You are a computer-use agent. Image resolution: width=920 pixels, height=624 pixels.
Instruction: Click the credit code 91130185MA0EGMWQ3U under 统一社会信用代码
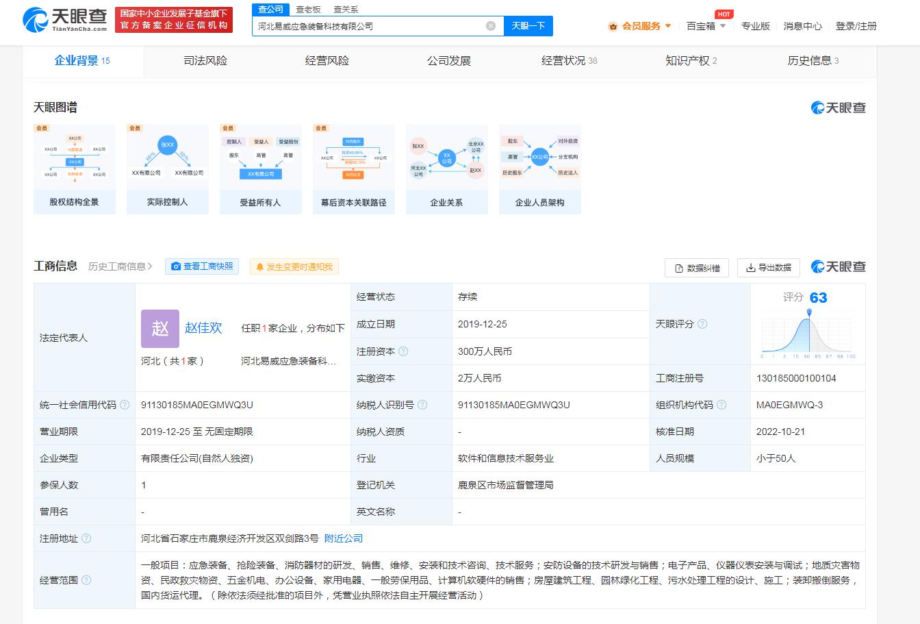[197, 405]
